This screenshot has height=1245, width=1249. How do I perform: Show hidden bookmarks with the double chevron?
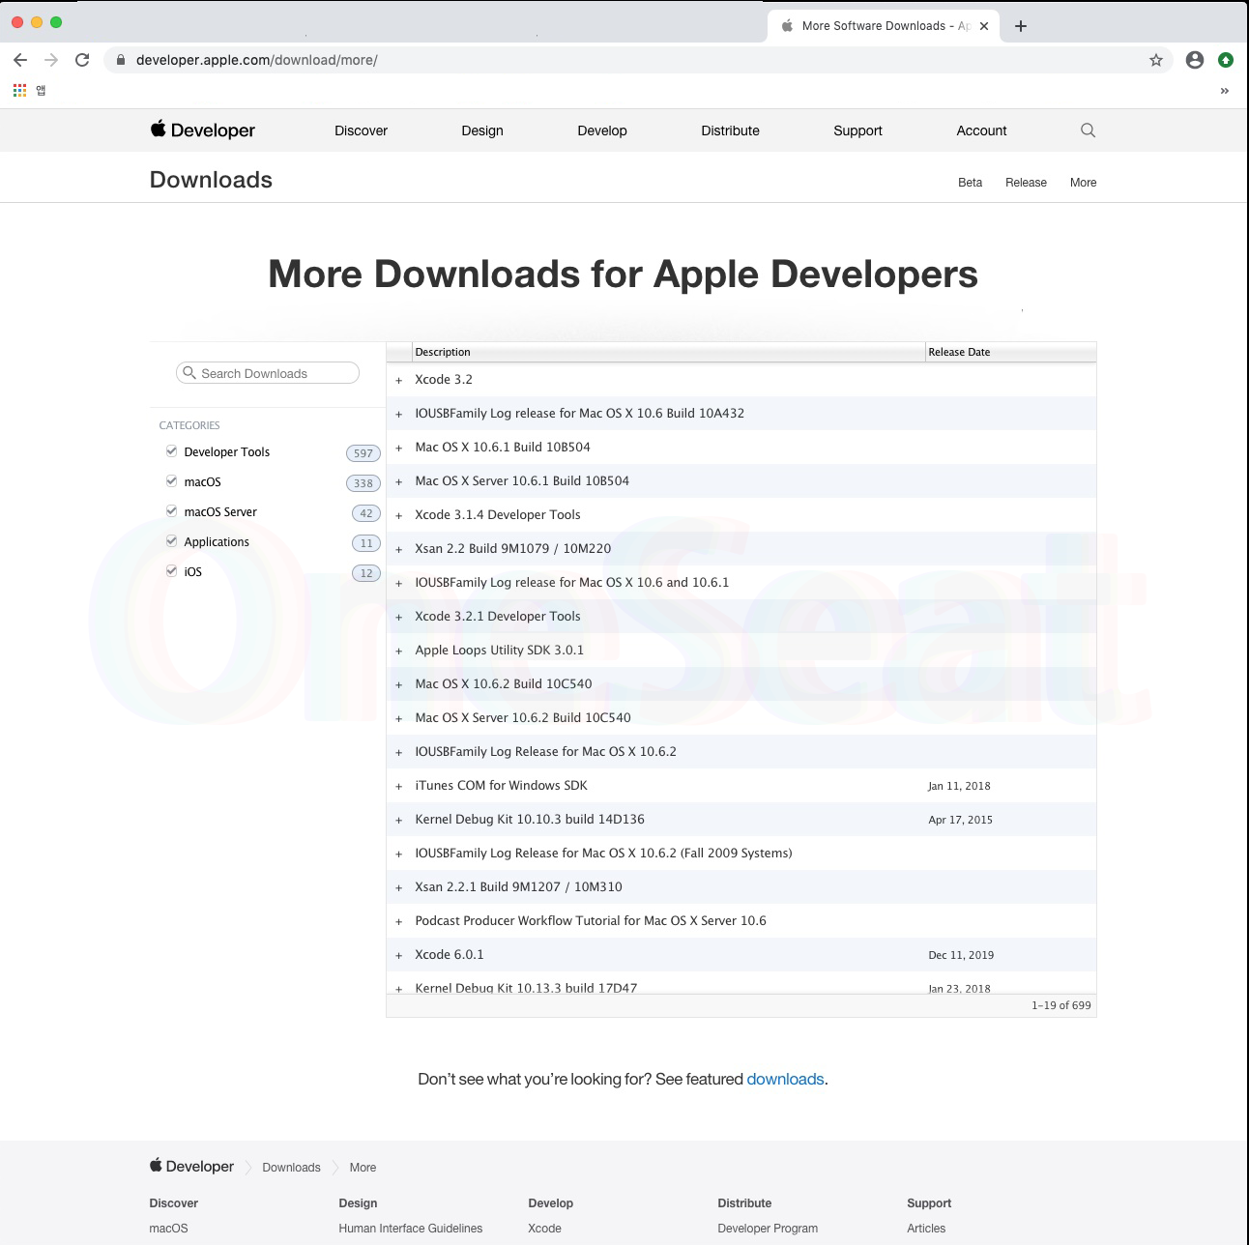coord(1224,91)
